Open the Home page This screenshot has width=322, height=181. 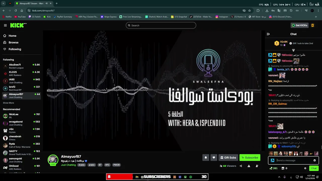[12, 36]
